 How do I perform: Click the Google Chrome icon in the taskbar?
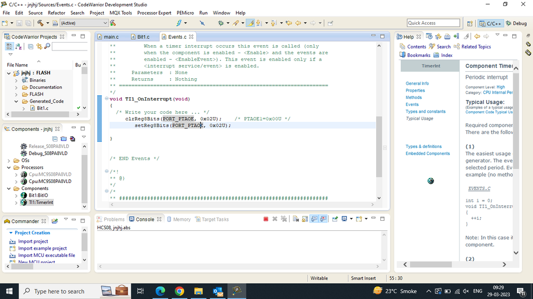(179, 291)
